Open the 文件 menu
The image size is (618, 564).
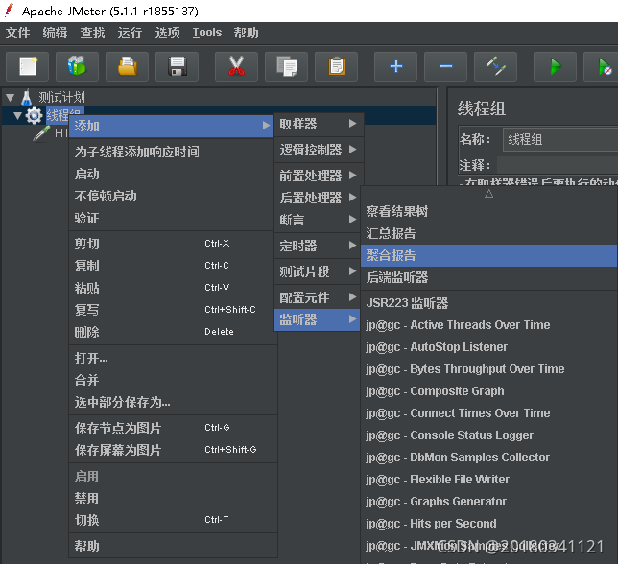tap(17, 33)
